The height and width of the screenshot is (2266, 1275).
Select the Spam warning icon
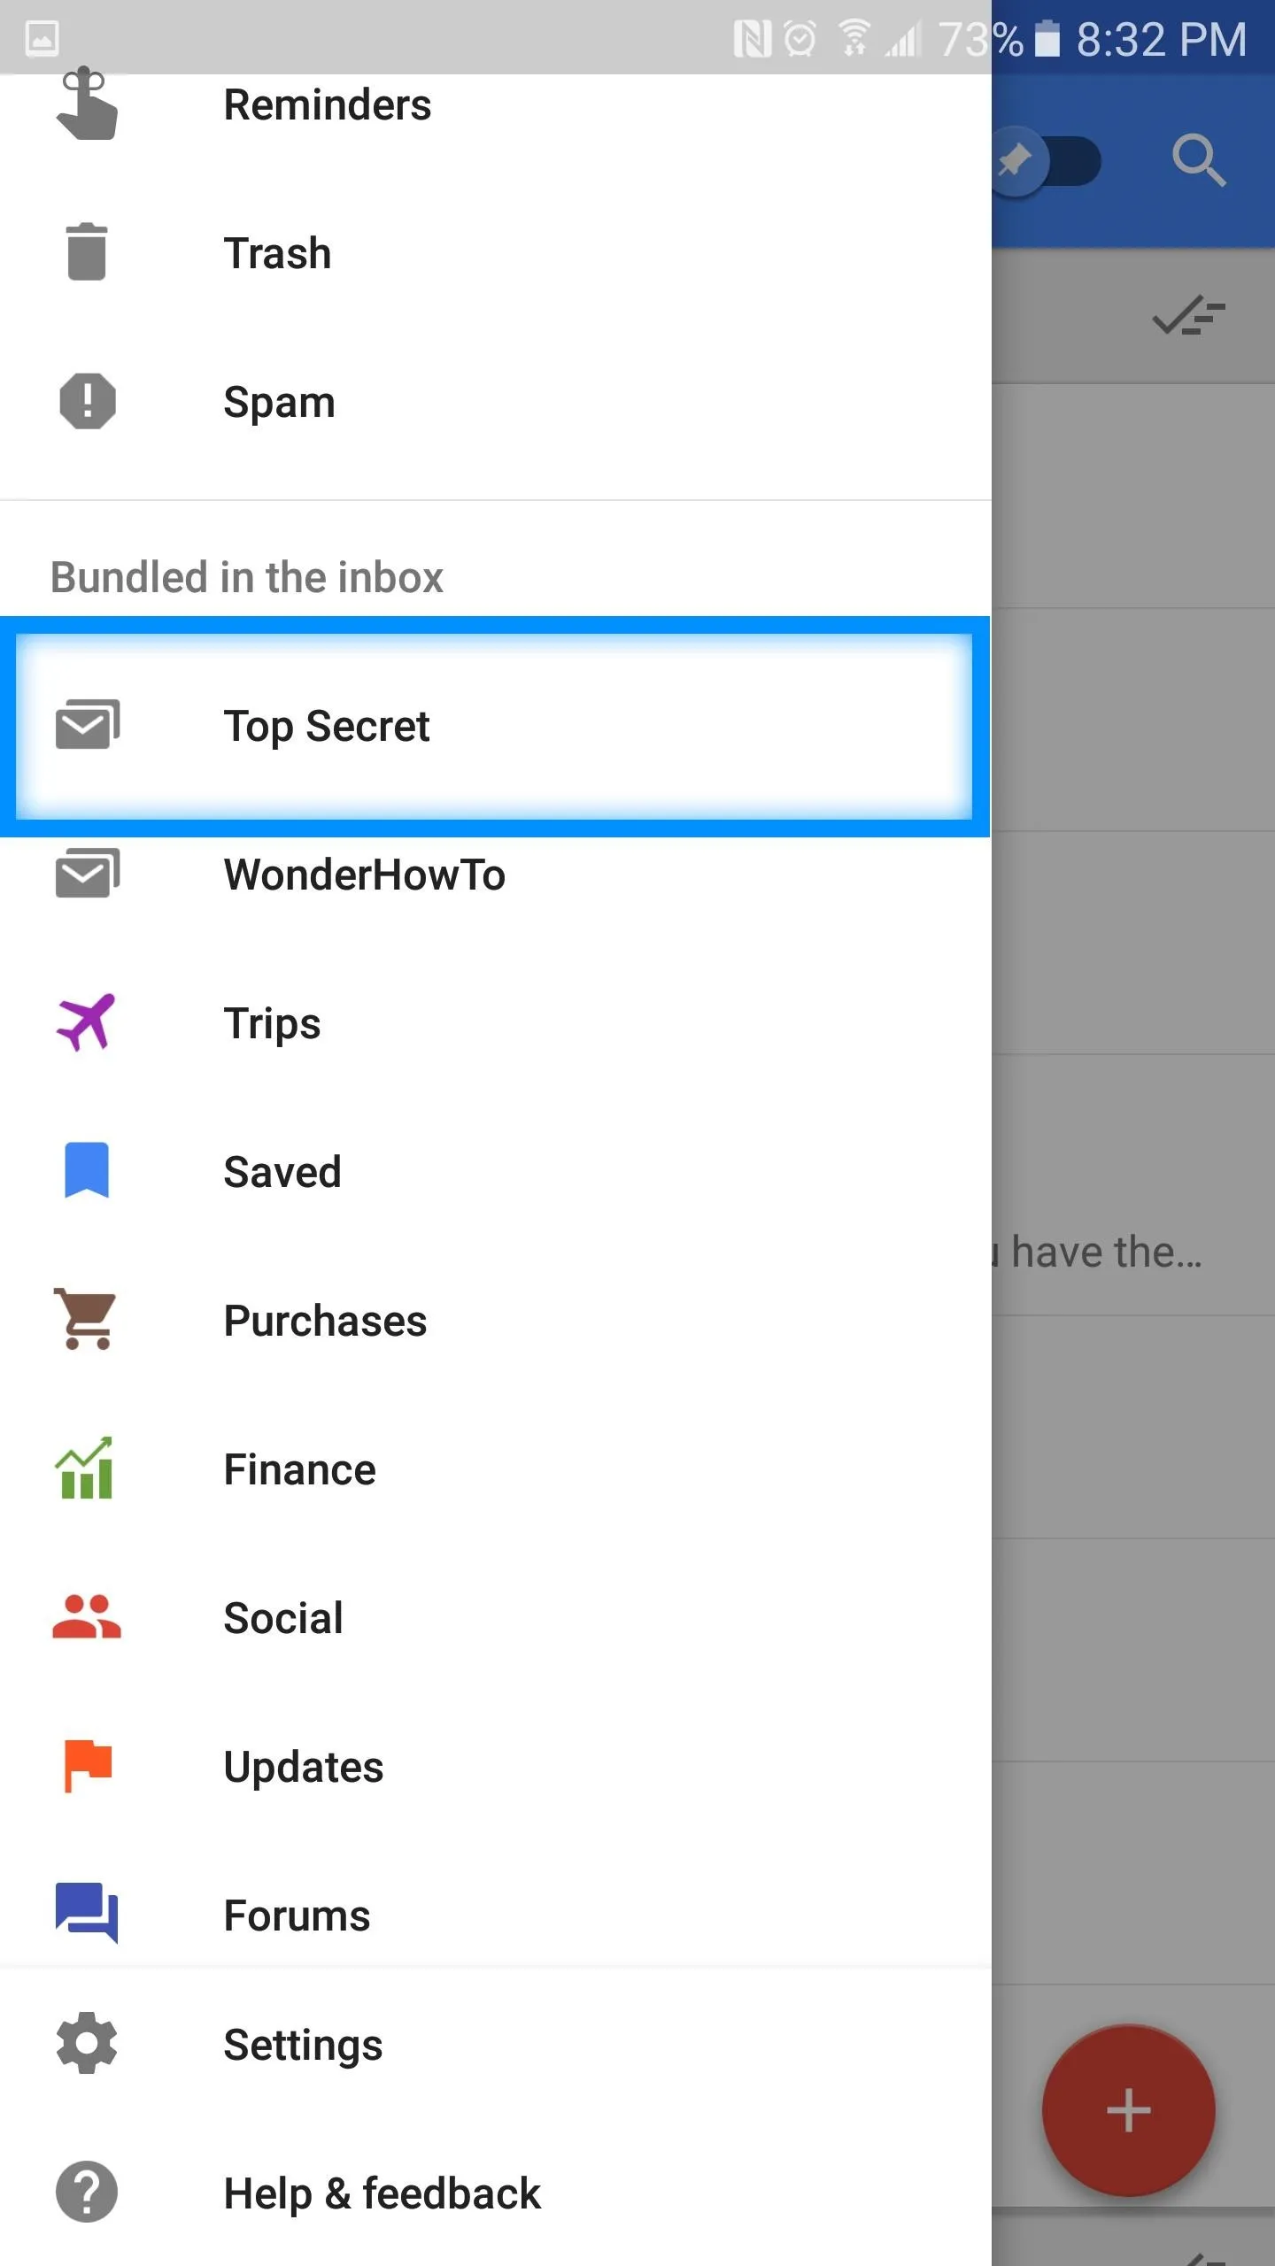87,401
